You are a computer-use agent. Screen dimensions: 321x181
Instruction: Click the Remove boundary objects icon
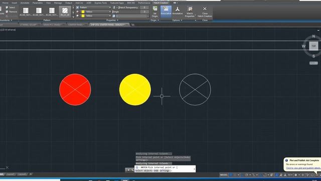click(7, 12)
